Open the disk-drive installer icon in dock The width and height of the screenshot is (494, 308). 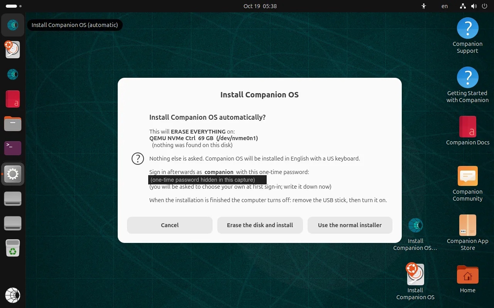coord(13,50)
